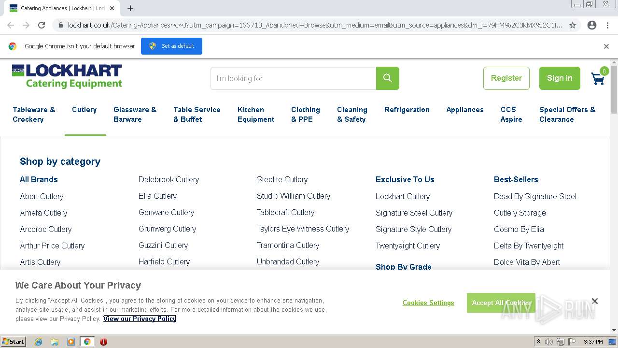Open the Cutlery menu

point(84,110)
